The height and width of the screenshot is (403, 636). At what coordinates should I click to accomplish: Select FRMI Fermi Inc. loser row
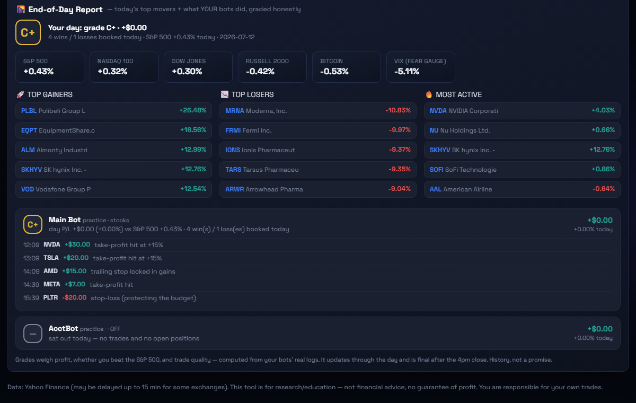318,130
